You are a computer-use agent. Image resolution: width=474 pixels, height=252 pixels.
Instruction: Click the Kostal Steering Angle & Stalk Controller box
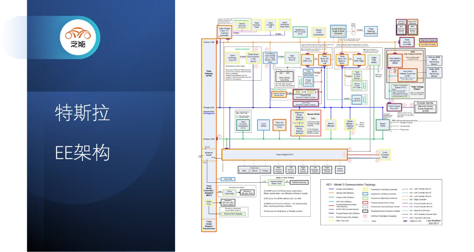(x=338, y=31)
